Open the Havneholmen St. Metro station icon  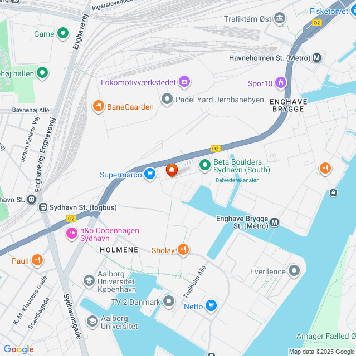316,58
